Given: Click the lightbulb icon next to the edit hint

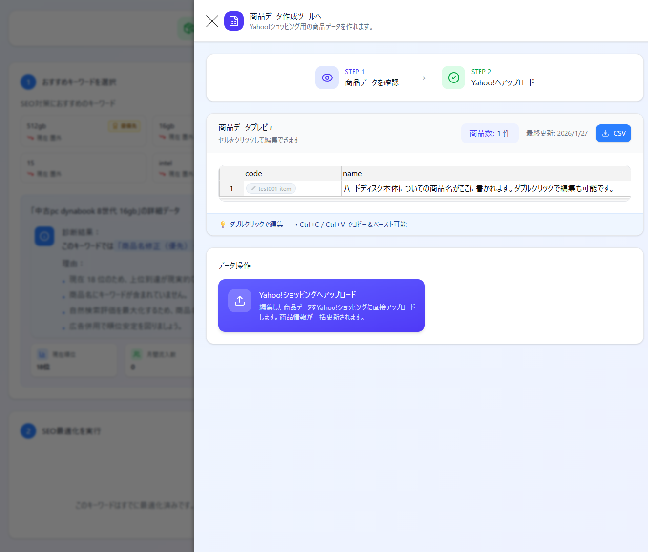Looking at the screenshot, I should (x=222, y=224).
